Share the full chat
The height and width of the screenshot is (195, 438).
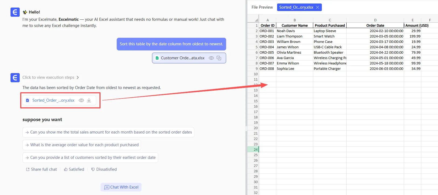[42, 169]
